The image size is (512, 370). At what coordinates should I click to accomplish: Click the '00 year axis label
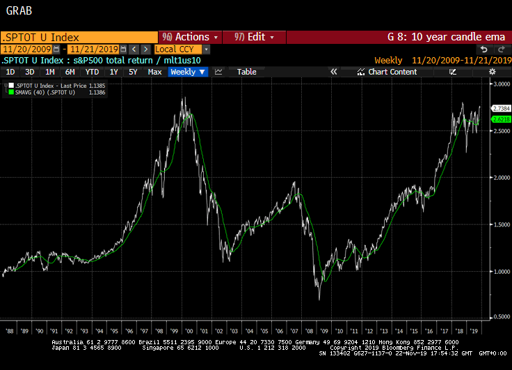point(189,331)
